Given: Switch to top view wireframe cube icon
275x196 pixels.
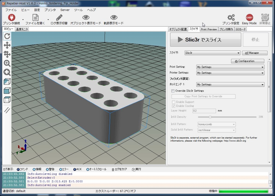Looking at the screenshot, I should click(7, 100).
